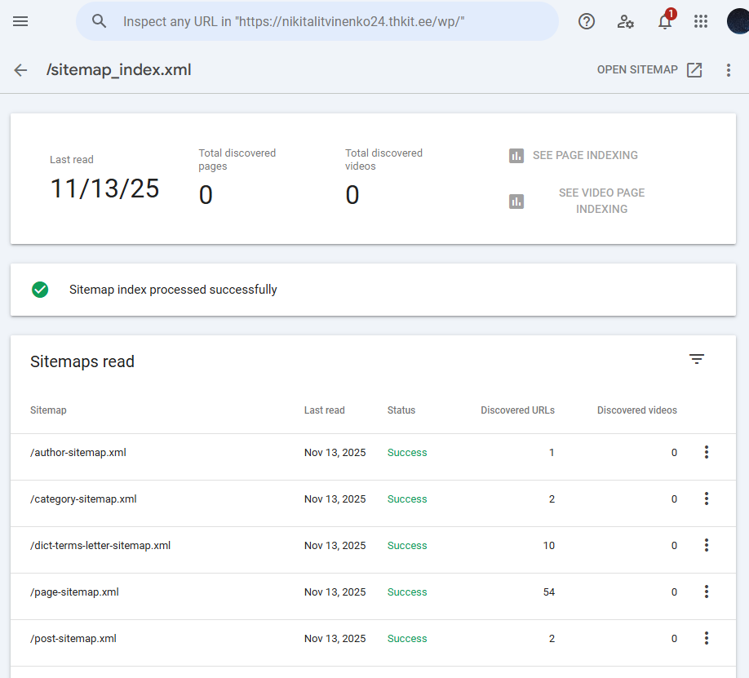This screenshot has height=678, width=749.
Task: Filter the Sitemaps read table
Action: pos(696,359)
